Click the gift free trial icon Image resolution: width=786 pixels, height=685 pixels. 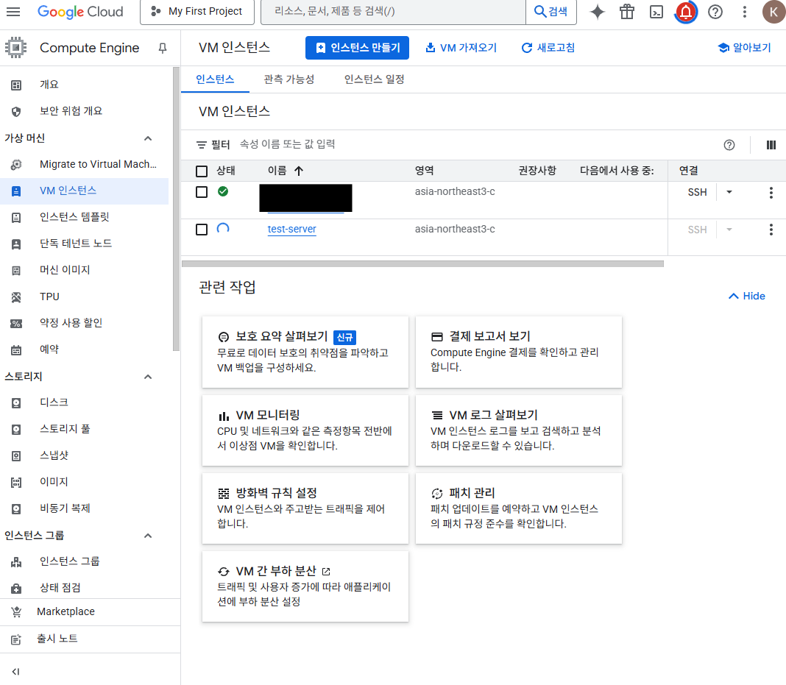point(626,12)
